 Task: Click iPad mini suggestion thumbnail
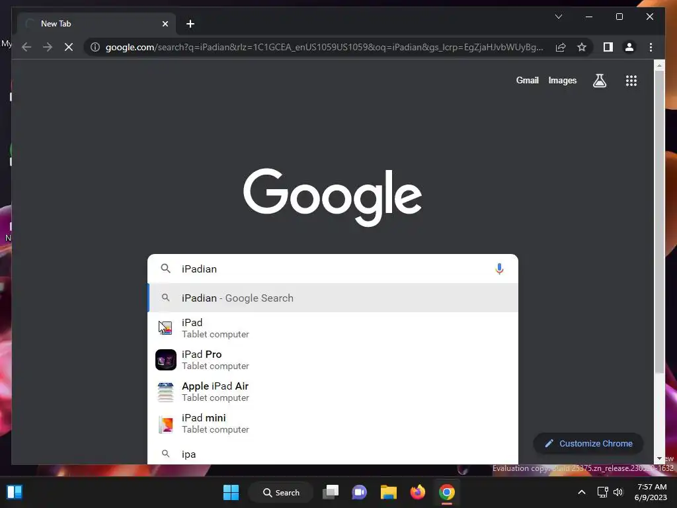166,424
